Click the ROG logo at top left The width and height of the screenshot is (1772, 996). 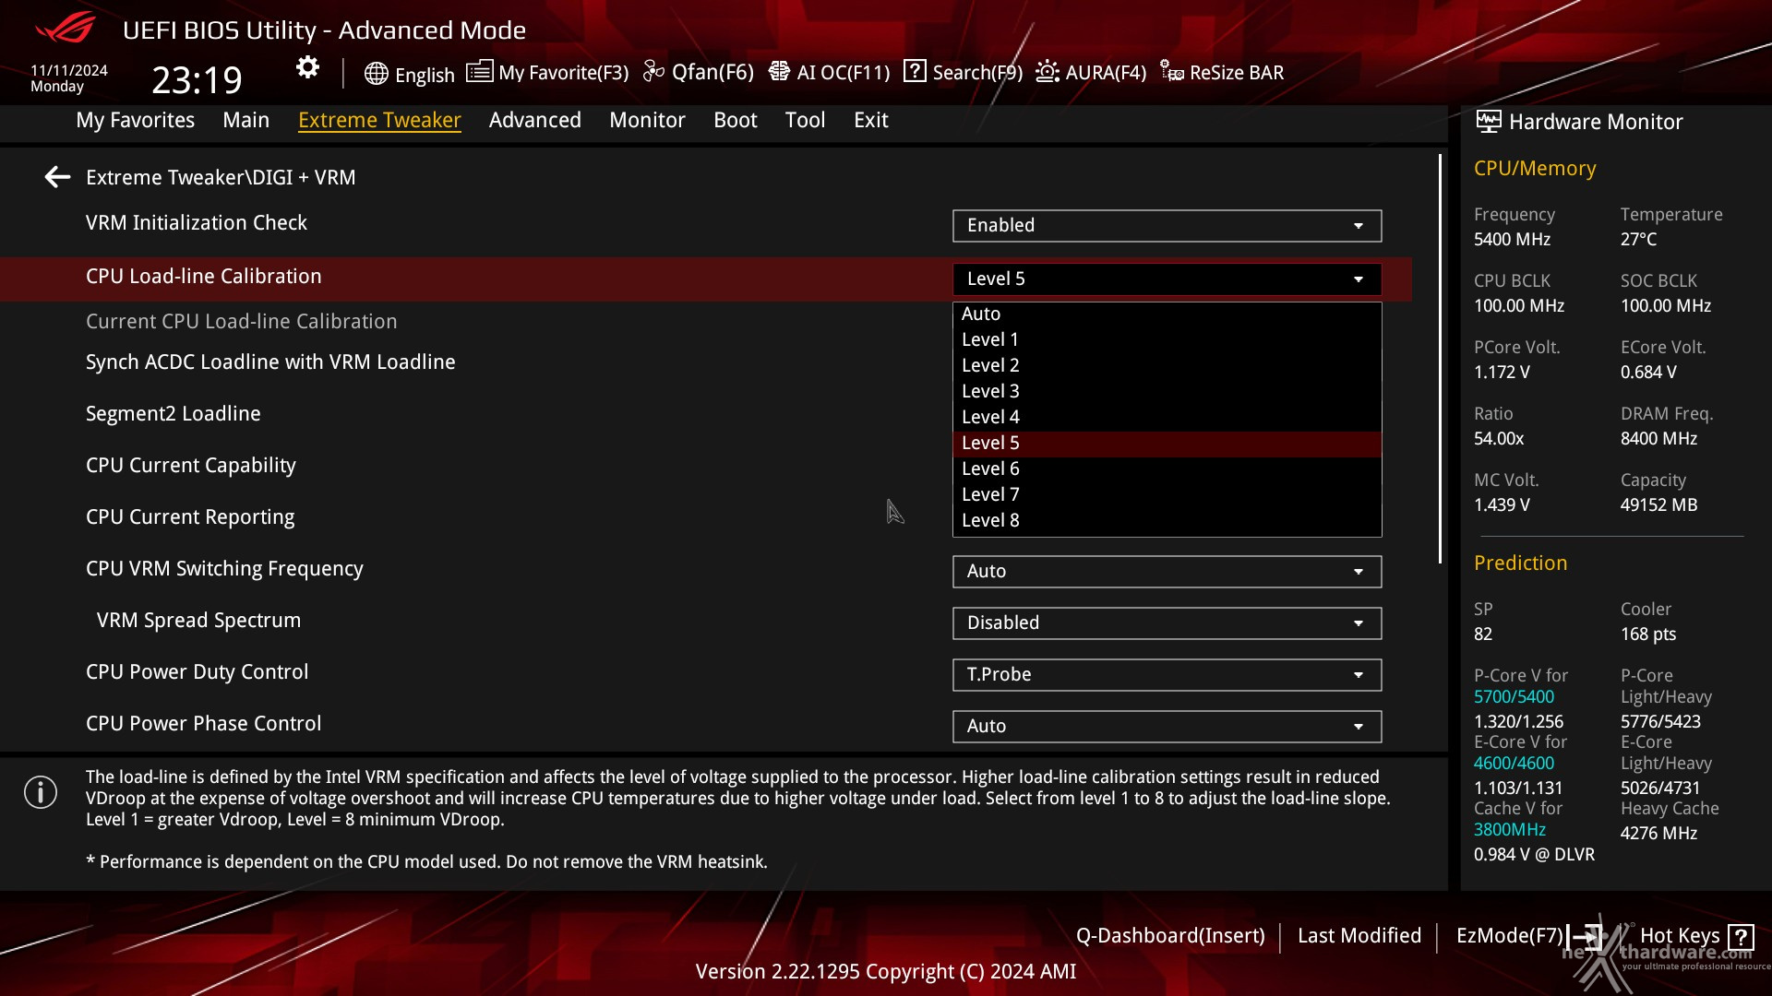tap(65, 29)
